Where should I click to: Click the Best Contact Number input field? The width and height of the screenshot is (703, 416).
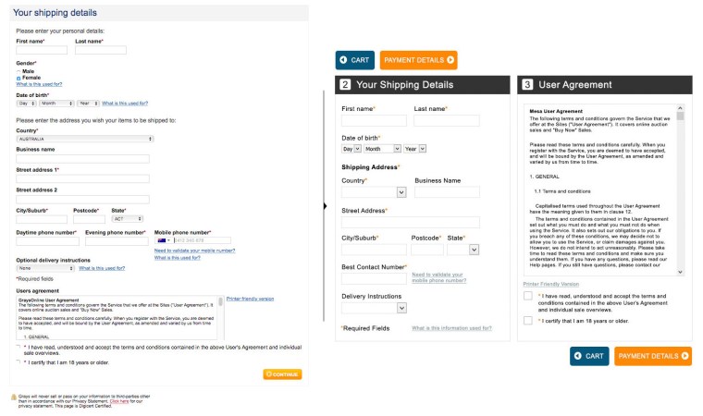point(372,278)
